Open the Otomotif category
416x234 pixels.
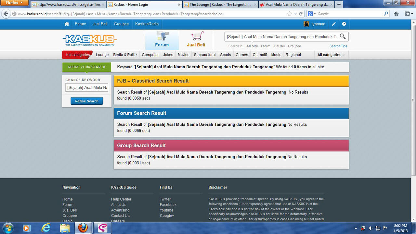coord(260,55)
